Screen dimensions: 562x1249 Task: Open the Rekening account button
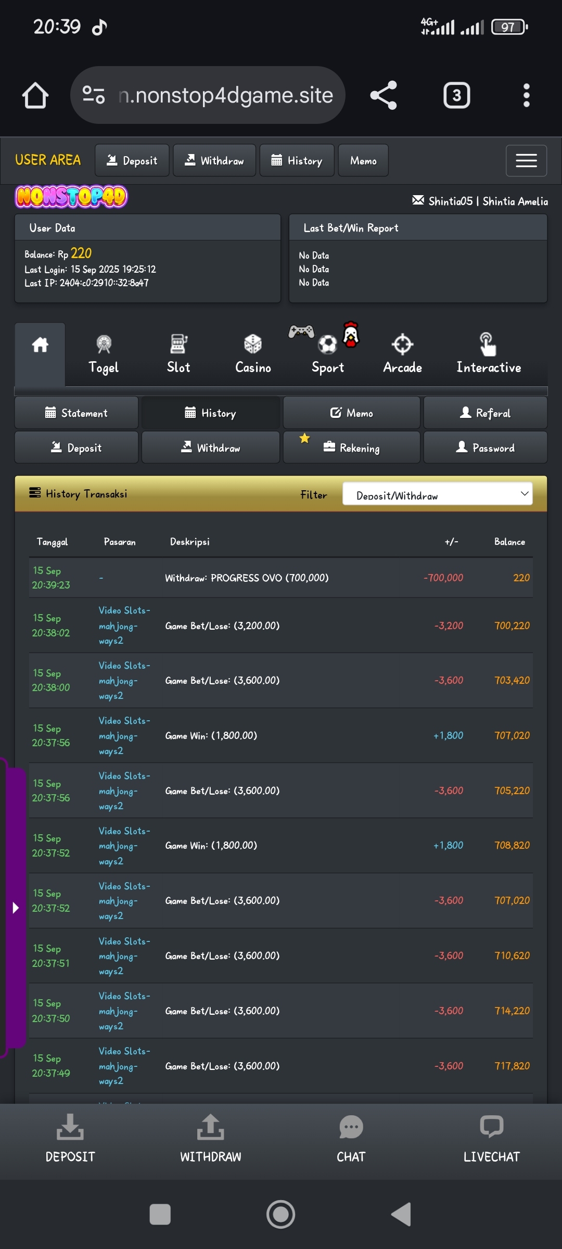(x=352, y=448)
